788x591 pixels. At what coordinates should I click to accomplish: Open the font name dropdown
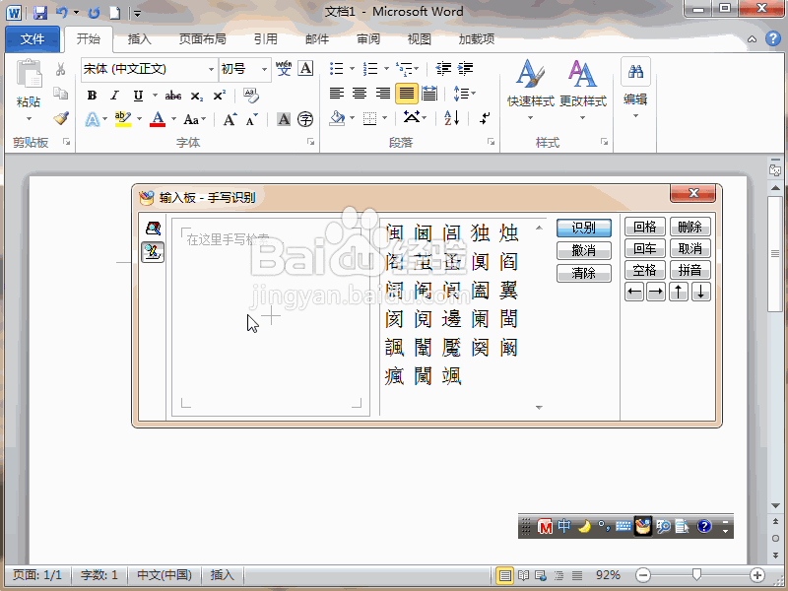click(211, 69)
